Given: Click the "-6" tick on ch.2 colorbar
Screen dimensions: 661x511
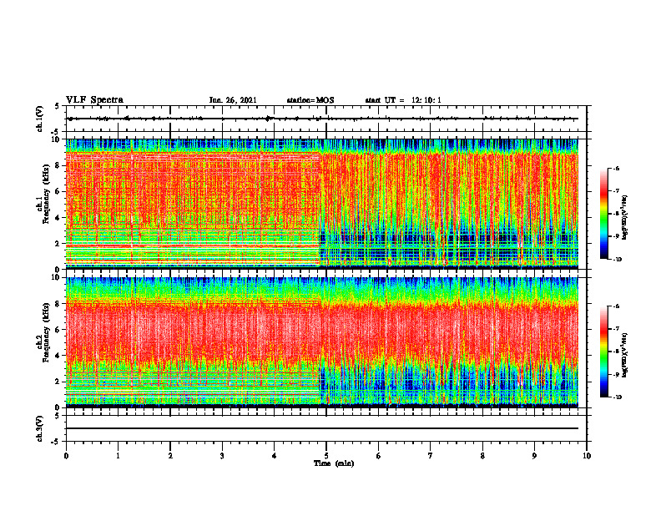Looking at the screenshot, I should tap(616, 306).
